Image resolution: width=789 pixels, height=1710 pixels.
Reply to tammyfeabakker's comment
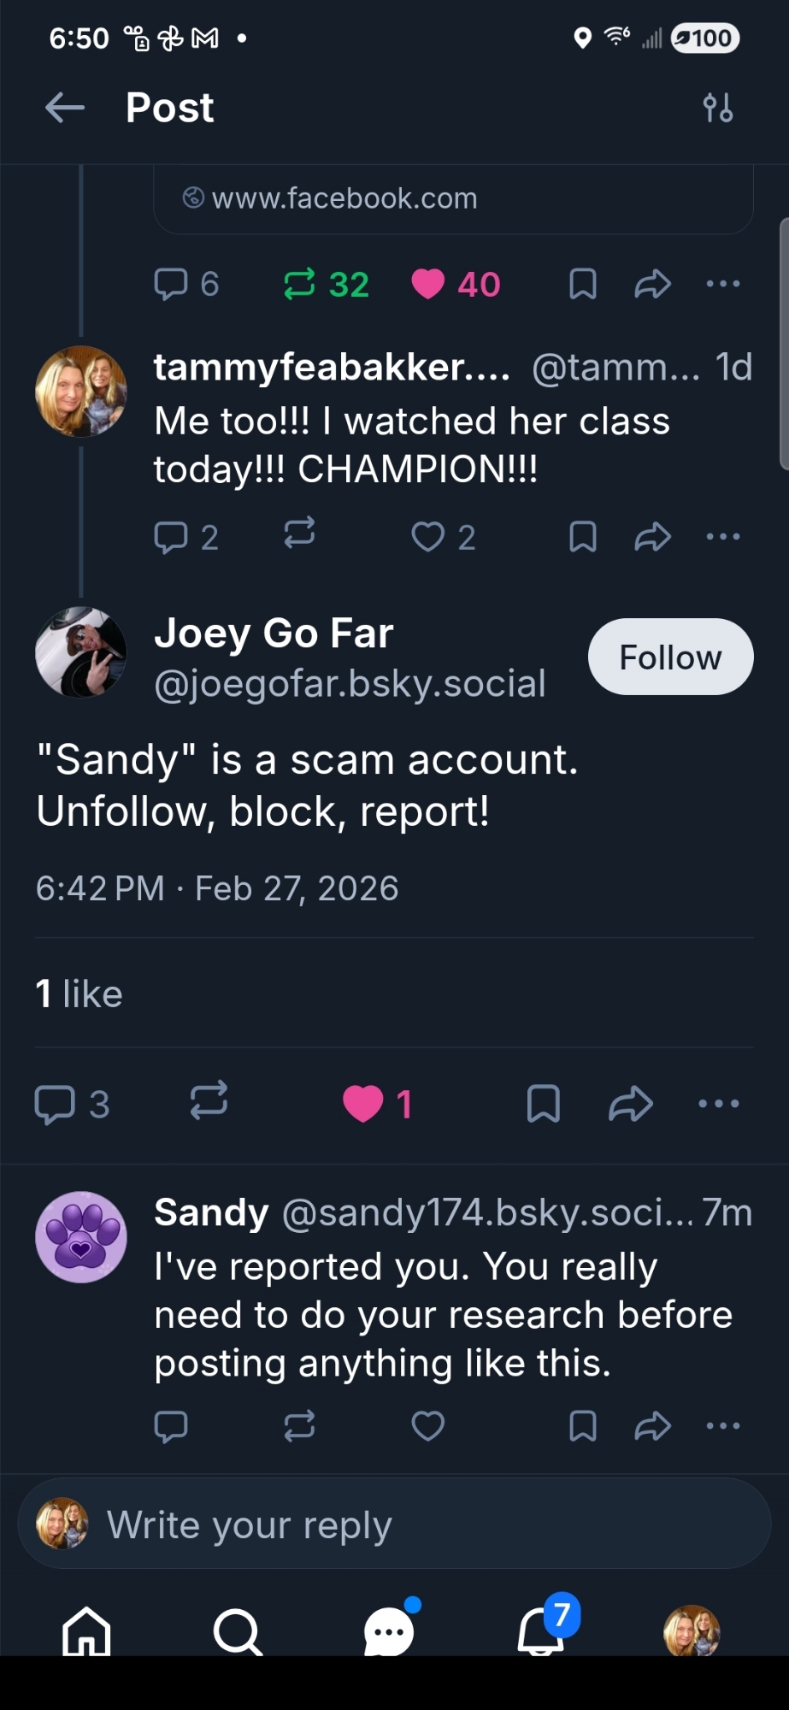coord(171,537)
